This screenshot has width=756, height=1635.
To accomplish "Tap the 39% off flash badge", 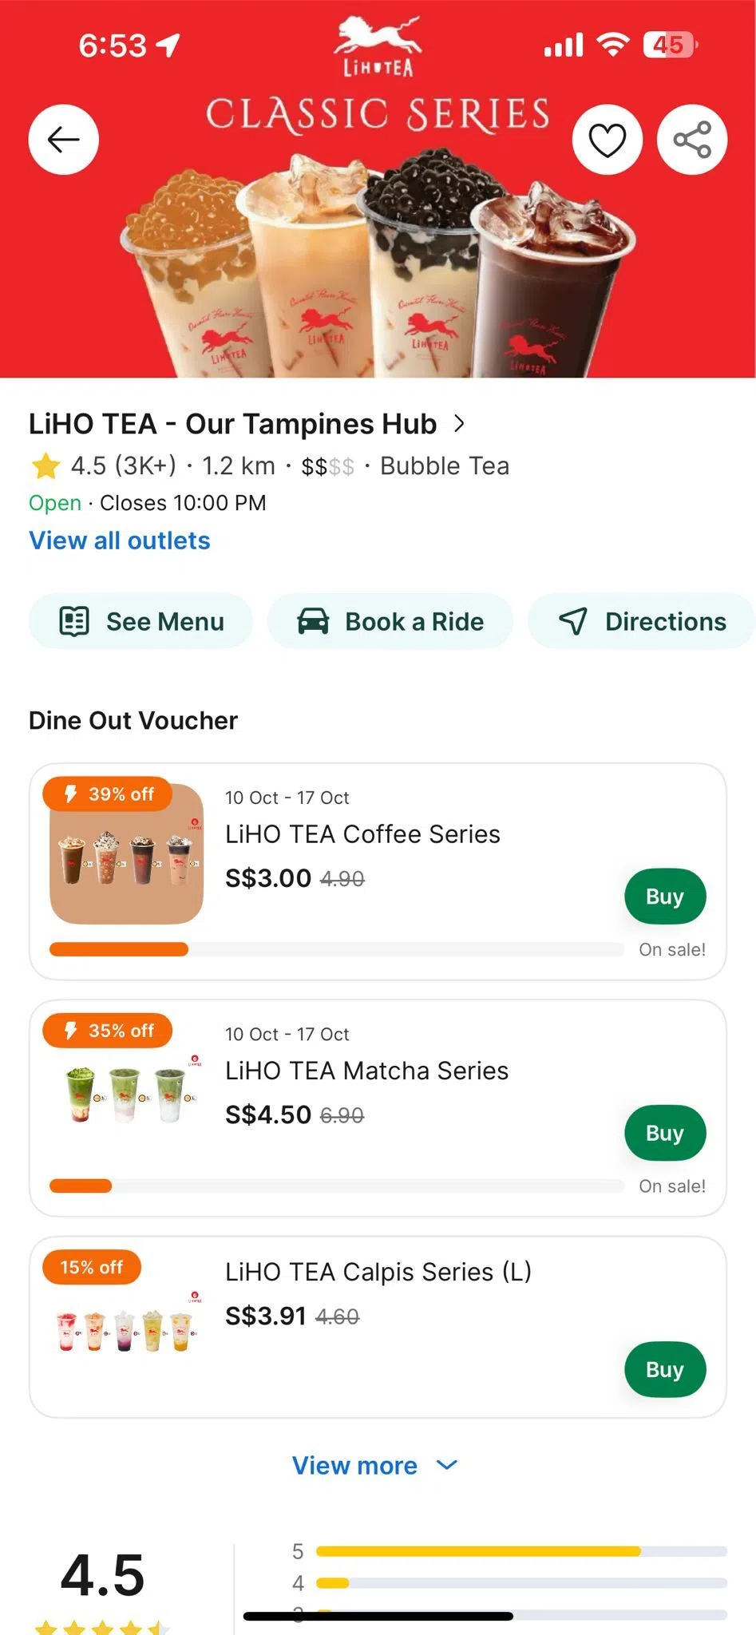I will pyautogui.click(x=108, y=794).
